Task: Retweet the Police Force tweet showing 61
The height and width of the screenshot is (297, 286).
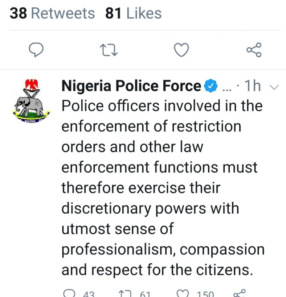Action: (x=125, y=294)
